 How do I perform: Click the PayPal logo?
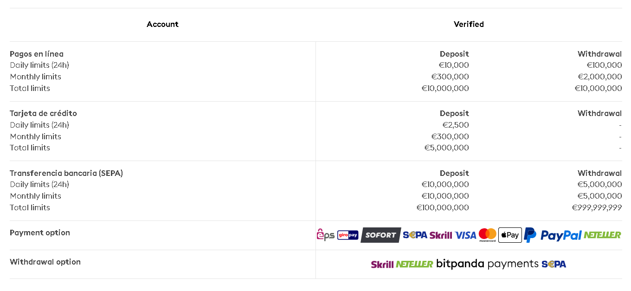pyautogui.click(x=553, y=235)
